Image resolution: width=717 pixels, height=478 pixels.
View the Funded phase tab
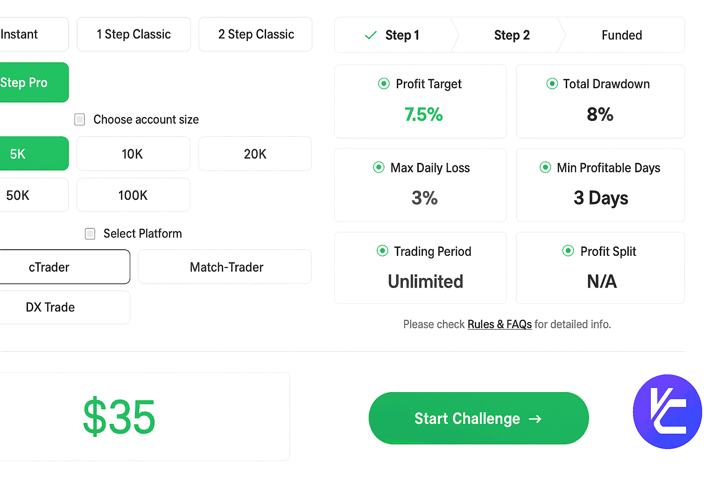(x=621, y=35)
